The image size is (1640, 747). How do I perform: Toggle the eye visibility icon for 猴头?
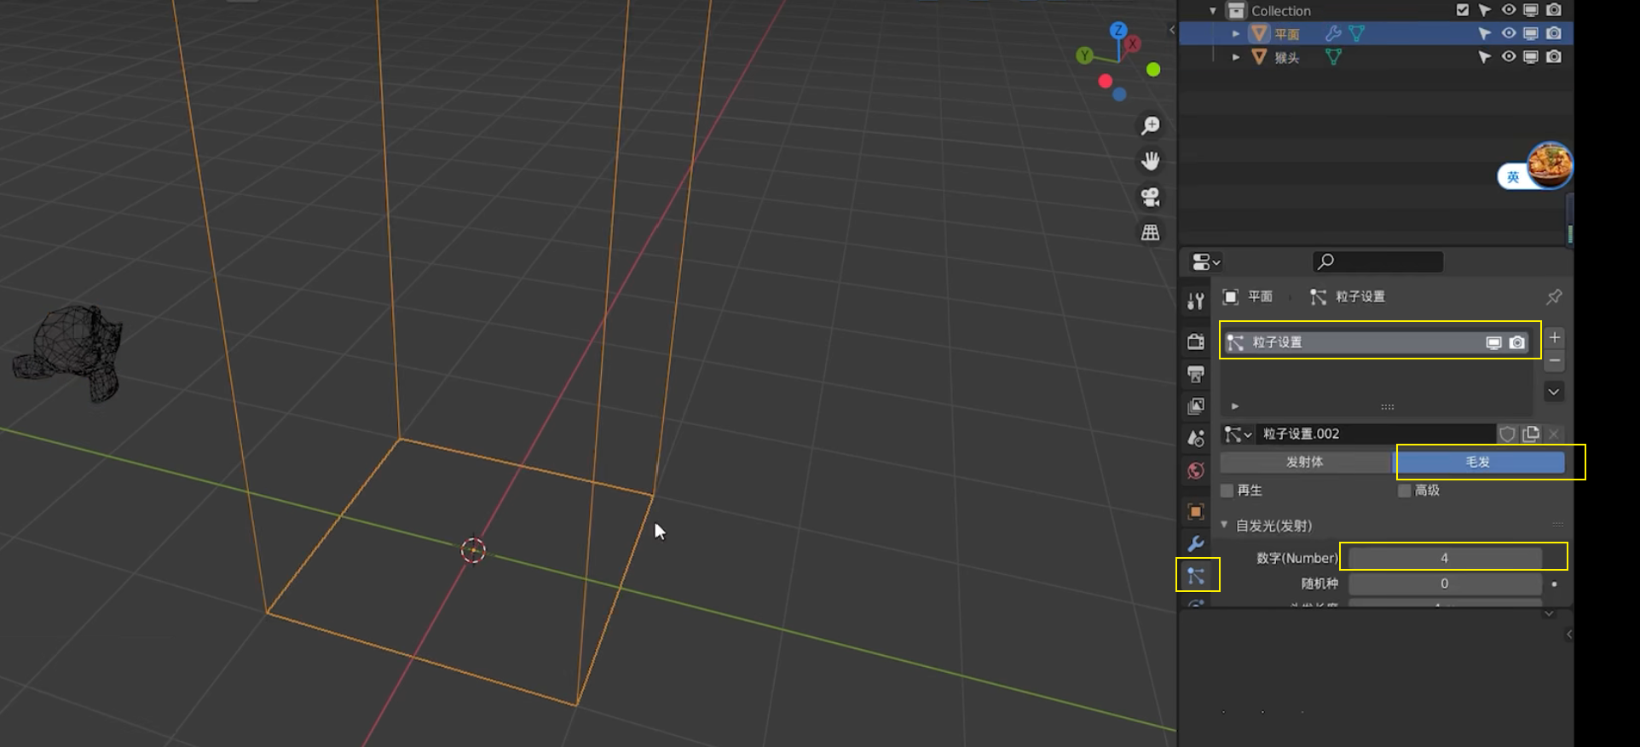1509,57
